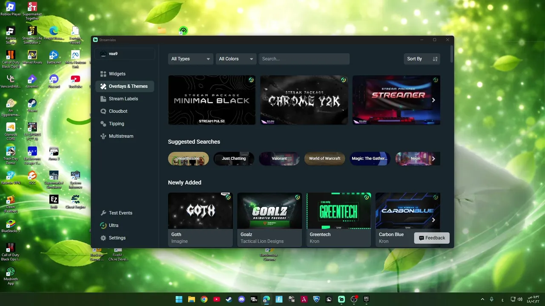Click the Tactical Lion Designs creator name
545x306 pixels.
click(262, 241)
